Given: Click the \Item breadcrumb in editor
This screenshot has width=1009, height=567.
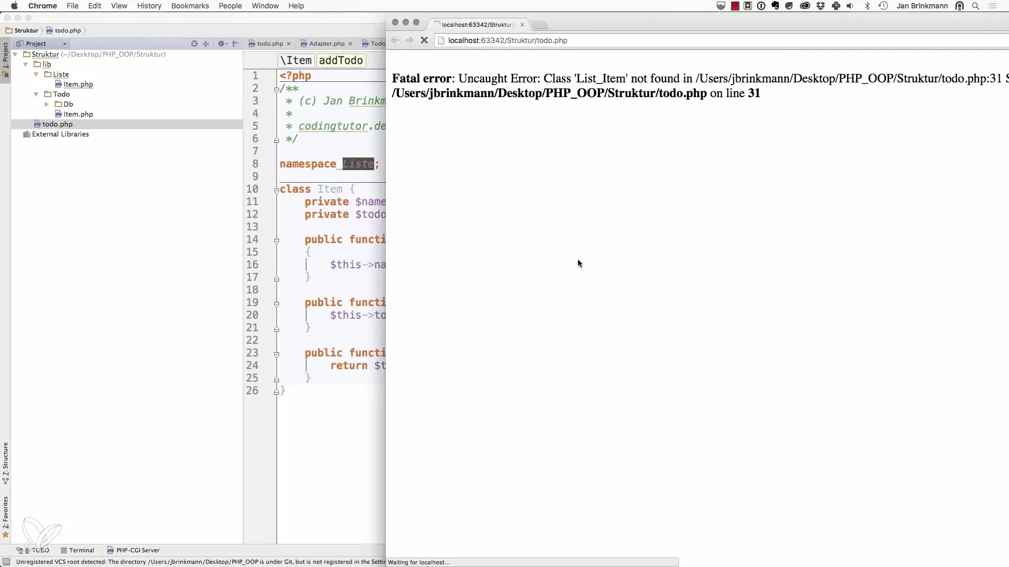Looking at the screenshot, I should tap(296, 60).
